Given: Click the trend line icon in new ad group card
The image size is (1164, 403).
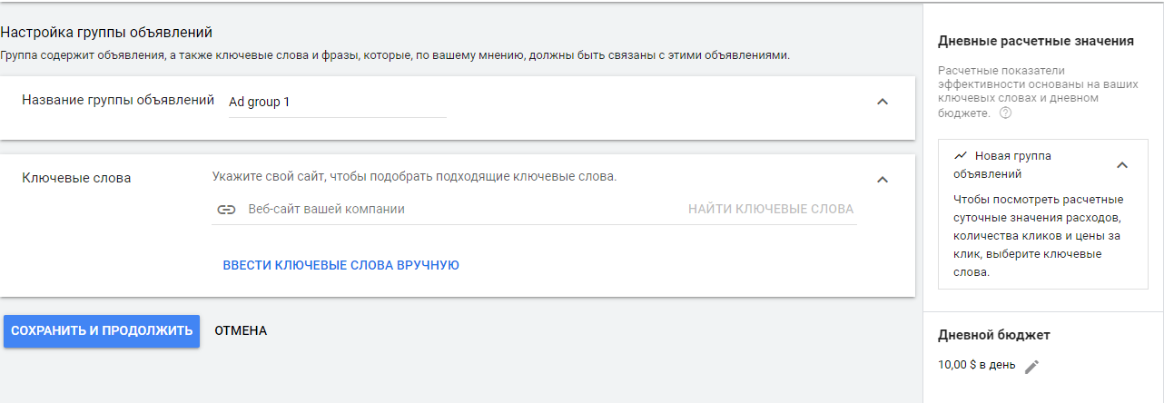Looking at the screenshot, I should (x=961, y=155).
